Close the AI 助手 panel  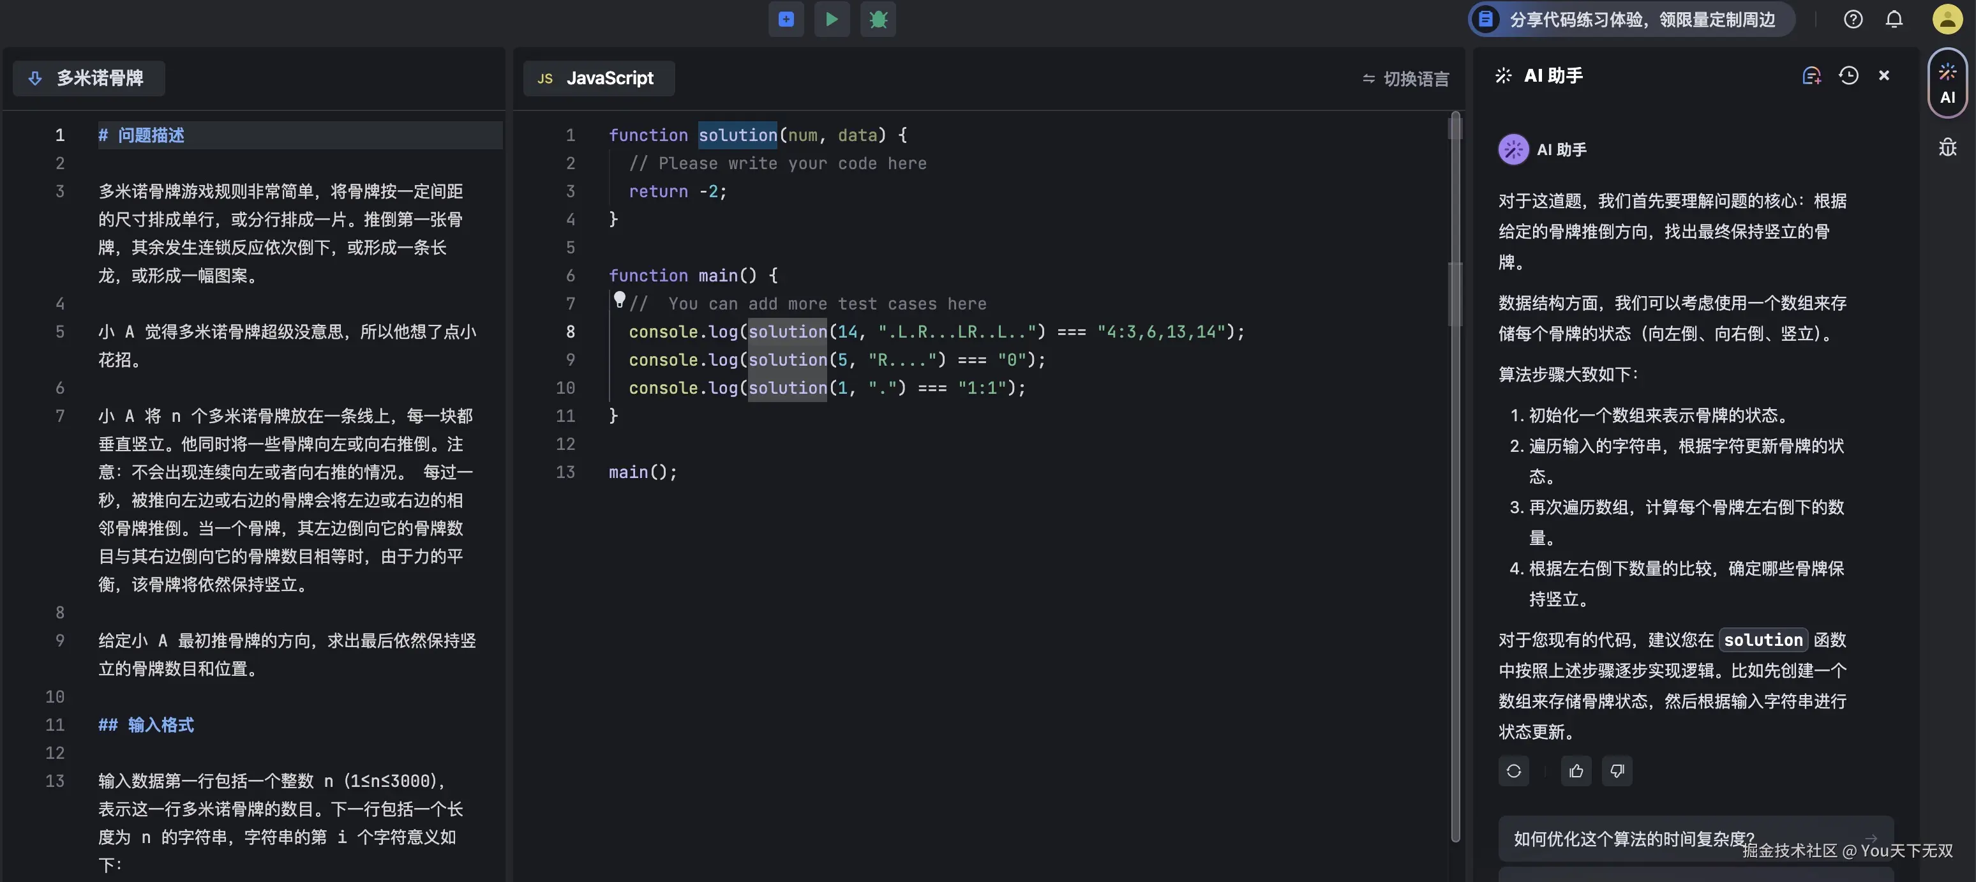[x=1884, y=75]
